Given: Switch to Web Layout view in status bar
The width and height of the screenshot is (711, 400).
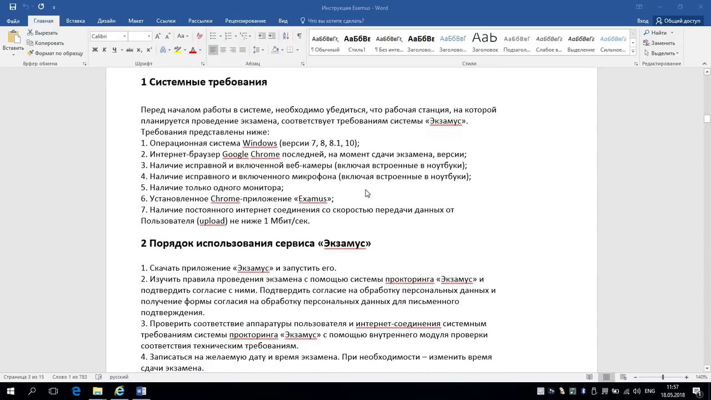Looking at the screenshot, I should pyautogui.click(x=623, y=377).
